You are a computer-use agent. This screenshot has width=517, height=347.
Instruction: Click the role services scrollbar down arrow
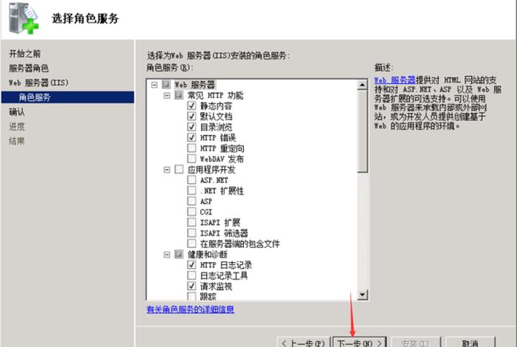point(362,295)
